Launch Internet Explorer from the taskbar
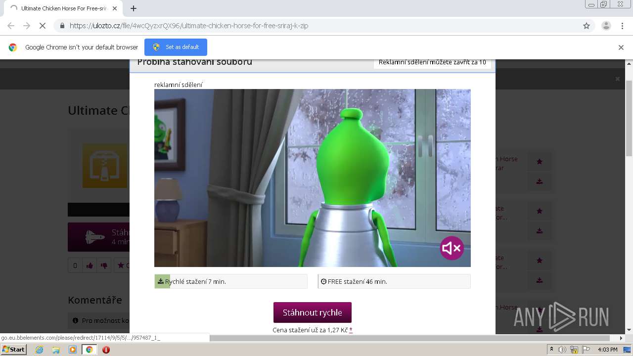Image resolution: width=633 pixels, height=356 pixels. click(x=39, y=350)
